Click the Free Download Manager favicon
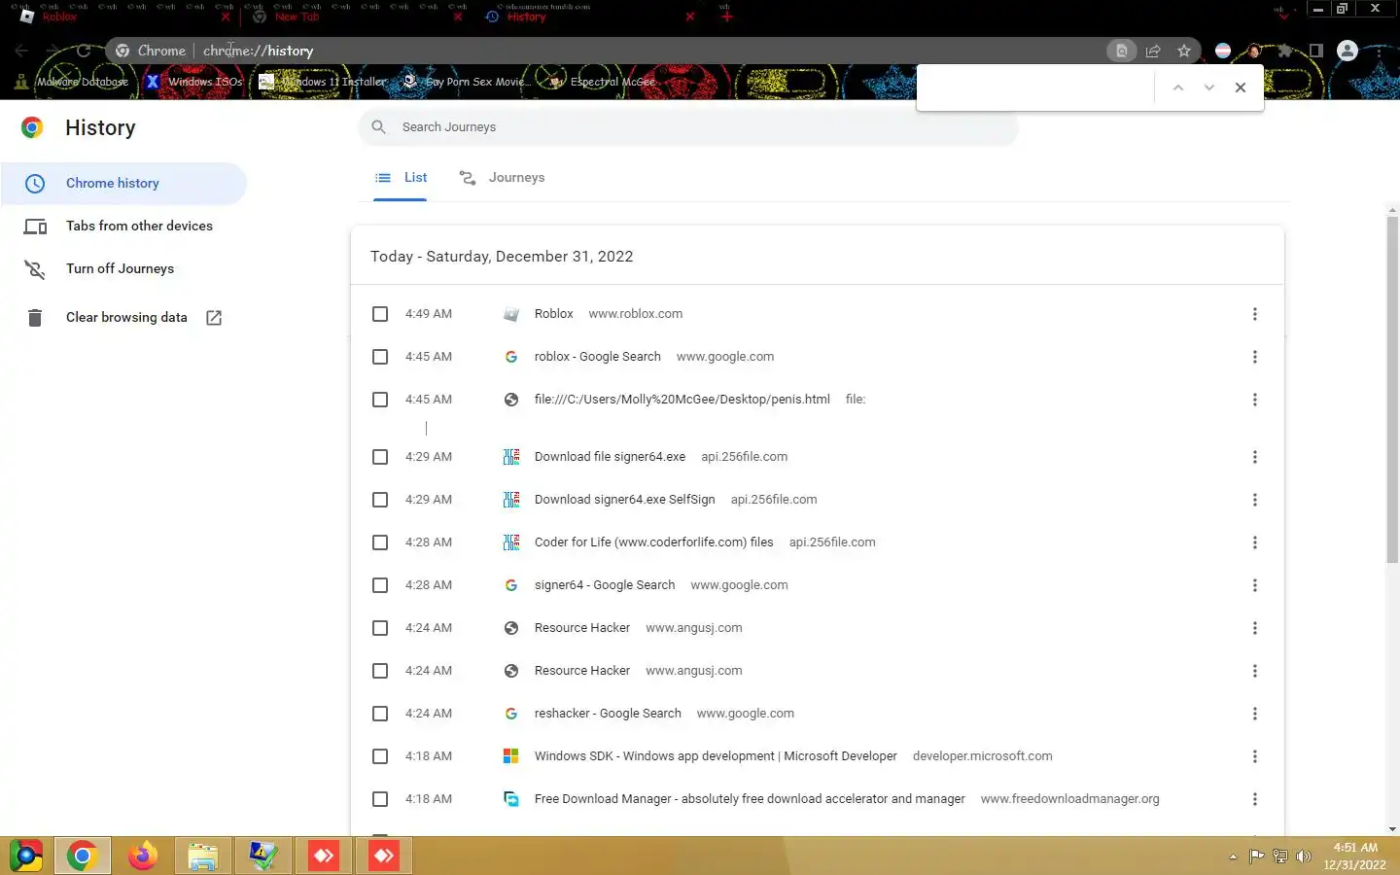Screen dimensions: 1400x875 click(511, 799)
